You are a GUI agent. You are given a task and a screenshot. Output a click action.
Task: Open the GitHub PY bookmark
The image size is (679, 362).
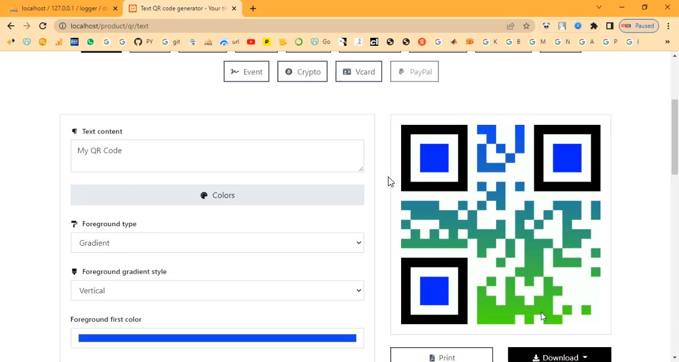click(144, 42)
